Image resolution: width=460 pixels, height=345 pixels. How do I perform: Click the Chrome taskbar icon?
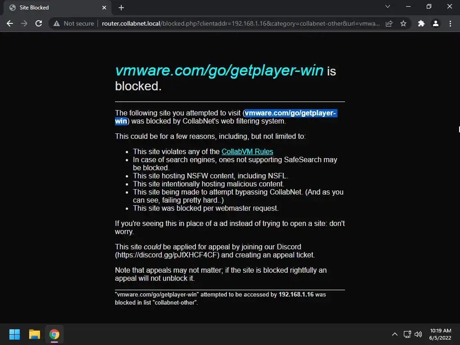54,334
